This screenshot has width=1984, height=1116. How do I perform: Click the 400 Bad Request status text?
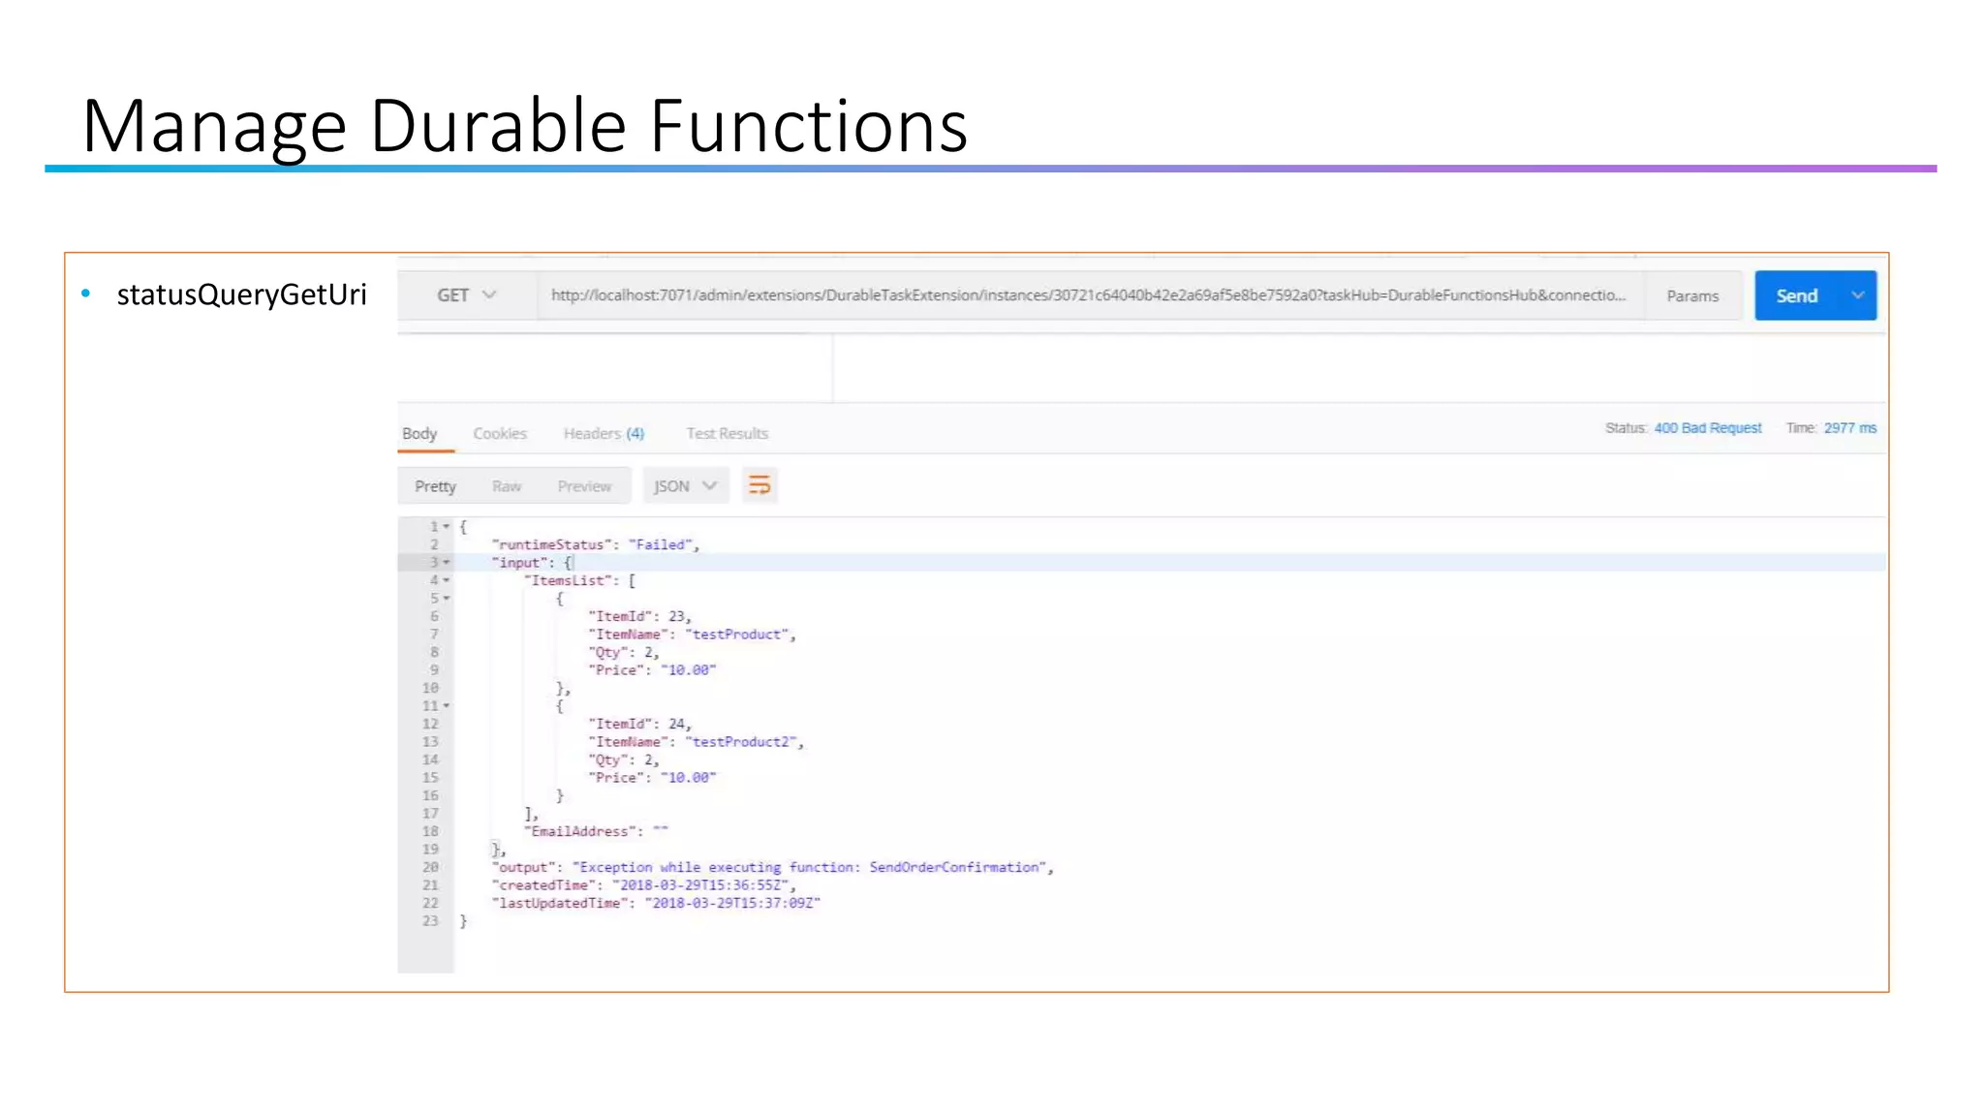[x=1707, y=428]
